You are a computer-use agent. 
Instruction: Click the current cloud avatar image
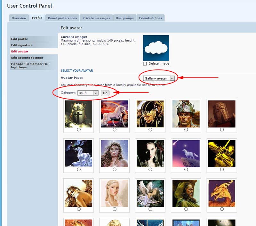[156, 48]
